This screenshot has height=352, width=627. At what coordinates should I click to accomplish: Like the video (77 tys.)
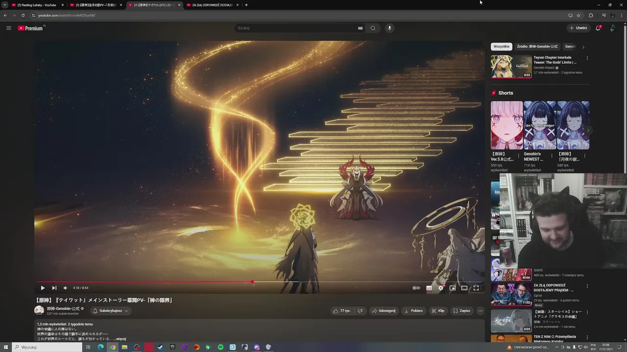click(x=341, y=310)
